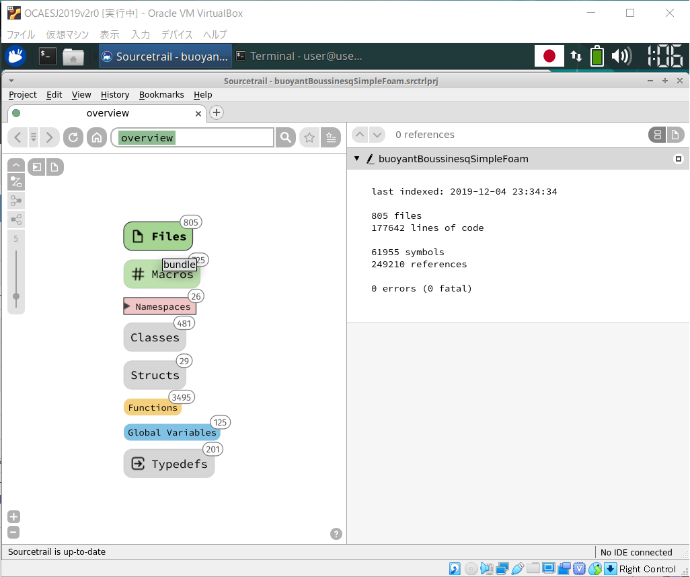
Task: Click the refresh button in Sourcetrail toolbar
Action: (73, 138)
